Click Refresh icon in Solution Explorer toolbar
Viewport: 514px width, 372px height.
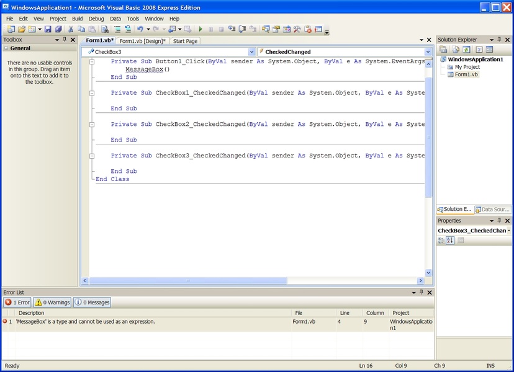[x=466, y=50]
